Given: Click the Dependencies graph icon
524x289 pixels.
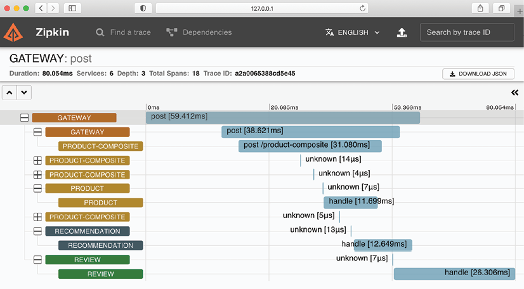Looking at the screenshot, I should pos(172,32).
